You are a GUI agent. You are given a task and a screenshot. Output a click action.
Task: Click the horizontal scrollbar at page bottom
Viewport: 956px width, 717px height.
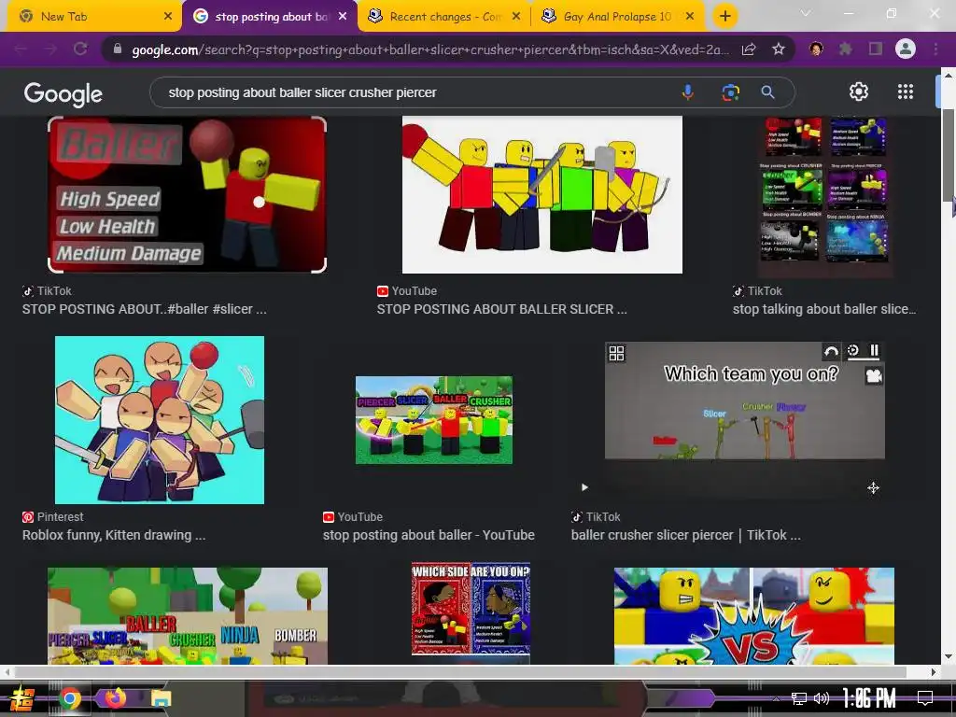460,672
